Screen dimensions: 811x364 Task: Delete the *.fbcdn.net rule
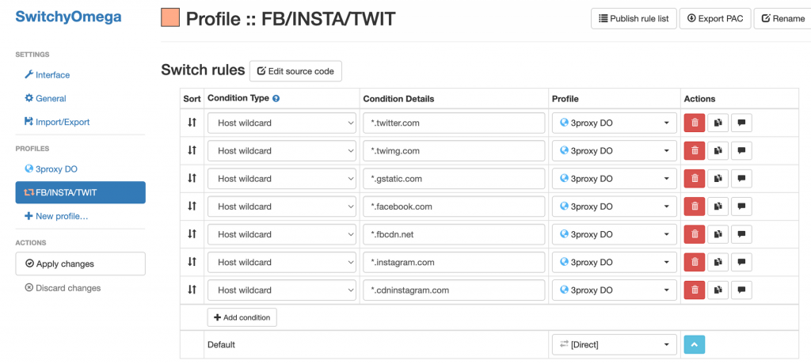(x=694, y=235)
